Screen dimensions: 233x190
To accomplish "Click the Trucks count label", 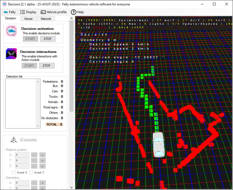I will click(x=56, y=97).
